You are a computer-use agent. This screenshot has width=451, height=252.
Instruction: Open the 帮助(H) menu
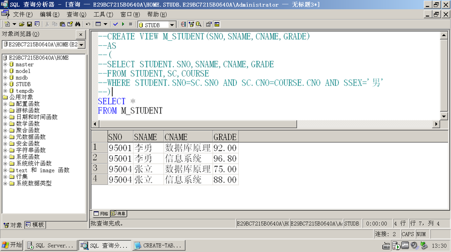point(157,15)
